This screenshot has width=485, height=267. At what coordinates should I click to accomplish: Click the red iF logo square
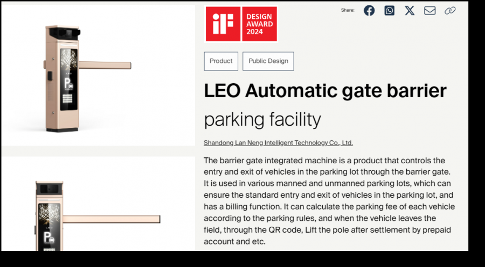[223, 24]
